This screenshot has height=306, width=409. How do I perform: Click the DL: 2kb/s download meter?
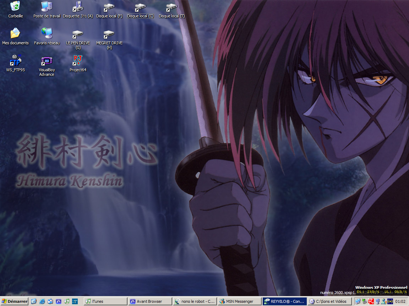tap(368, 292)
